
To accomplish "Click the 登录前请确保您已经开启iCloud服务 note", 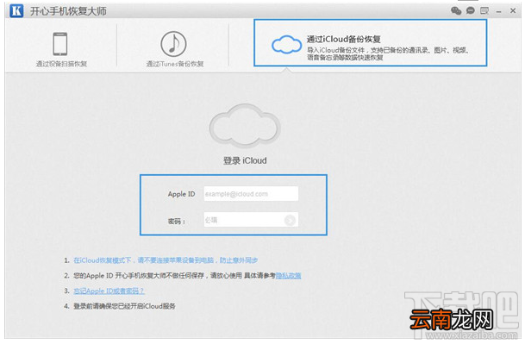I will pyautogui.click(x=124, y=306).
